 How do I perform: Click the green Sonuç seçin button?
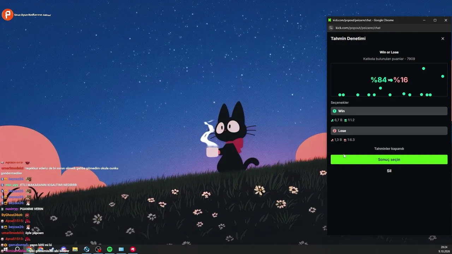389,159
